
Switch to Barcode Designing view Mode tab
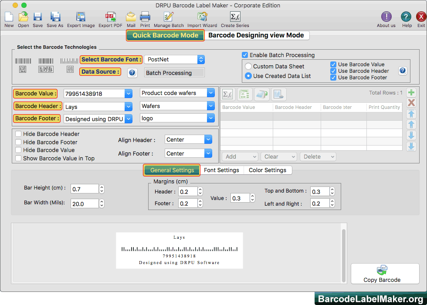coord(256,35)
